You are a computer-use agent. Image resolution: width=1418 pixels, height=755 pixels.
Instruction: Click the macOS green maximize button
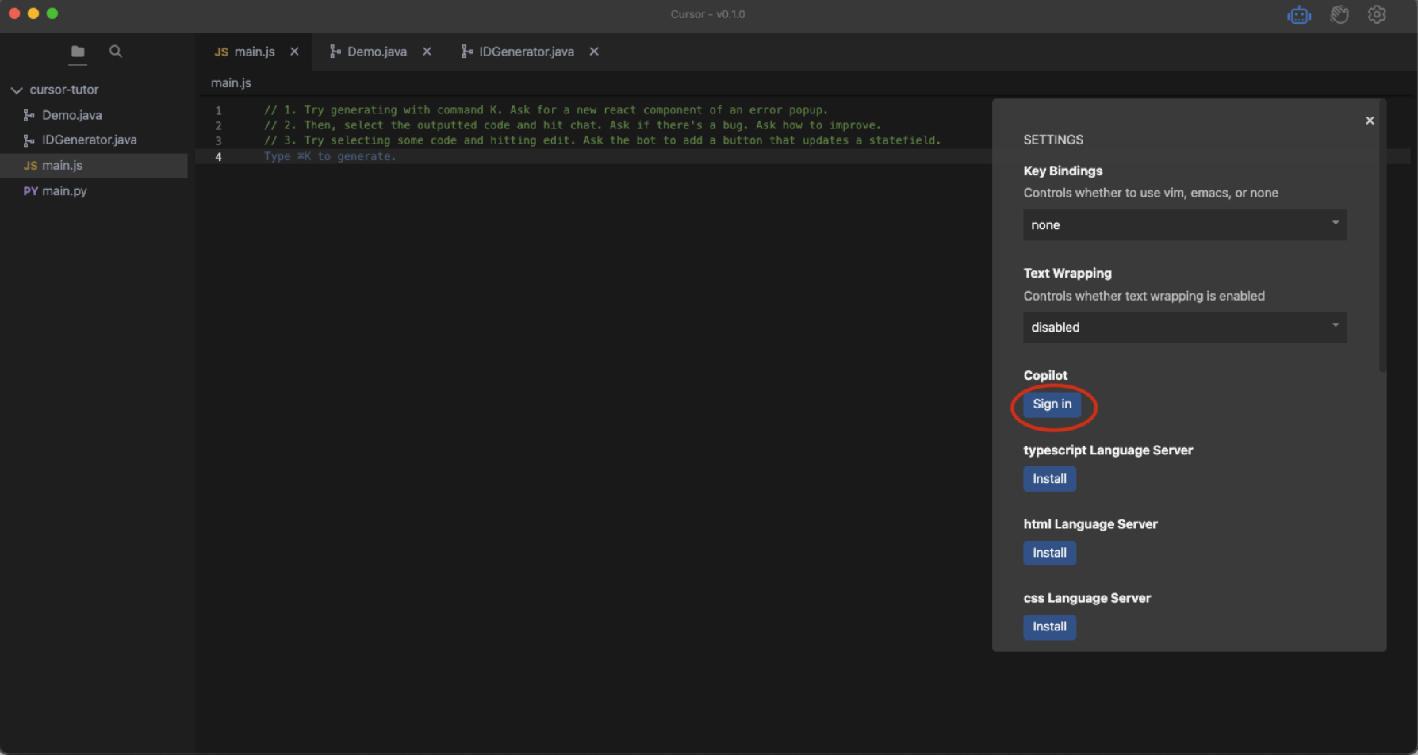52,13
